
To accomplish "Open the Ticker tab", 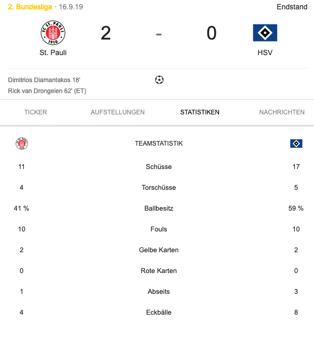I will (x=36, y=112).
